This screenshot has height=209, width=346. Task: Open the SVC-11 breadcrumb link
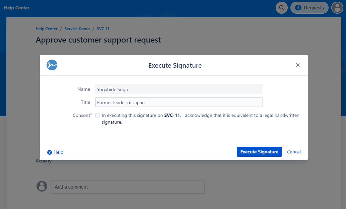click(x=103, y=29)
